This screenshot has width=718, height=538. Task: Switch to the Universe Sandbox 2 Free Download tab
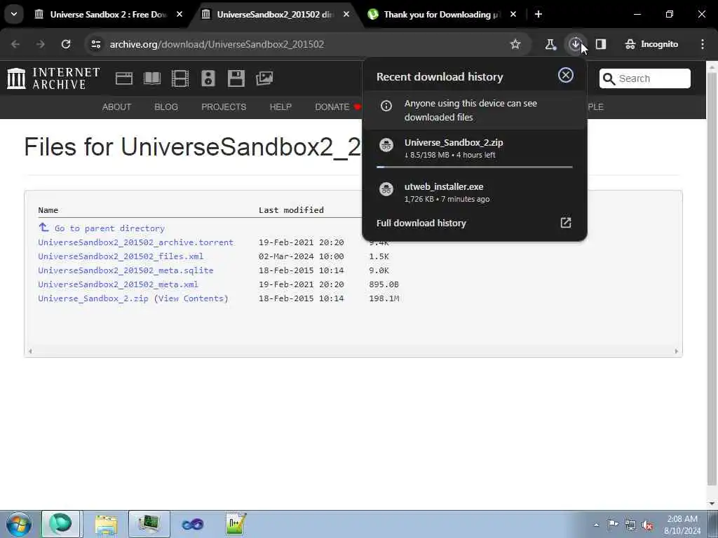109,14
